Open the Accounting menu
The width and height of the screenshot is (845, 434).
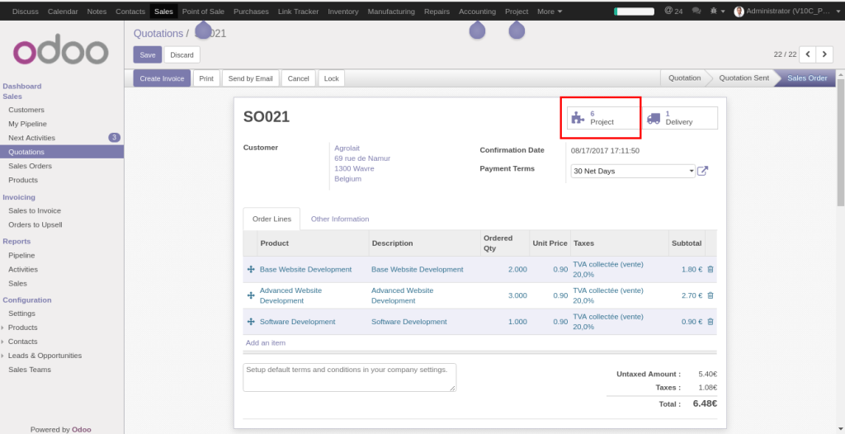click(x=477, y=12)
